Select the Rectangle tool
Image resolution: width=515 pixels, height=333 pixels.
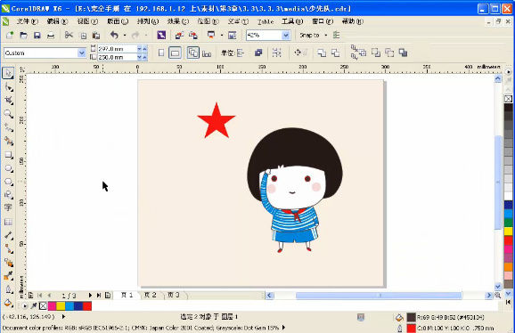(9, 155)
